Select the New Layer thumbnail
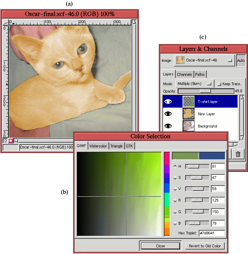The height and width of the screenshot is (254, 248). (x=188, y=114)
